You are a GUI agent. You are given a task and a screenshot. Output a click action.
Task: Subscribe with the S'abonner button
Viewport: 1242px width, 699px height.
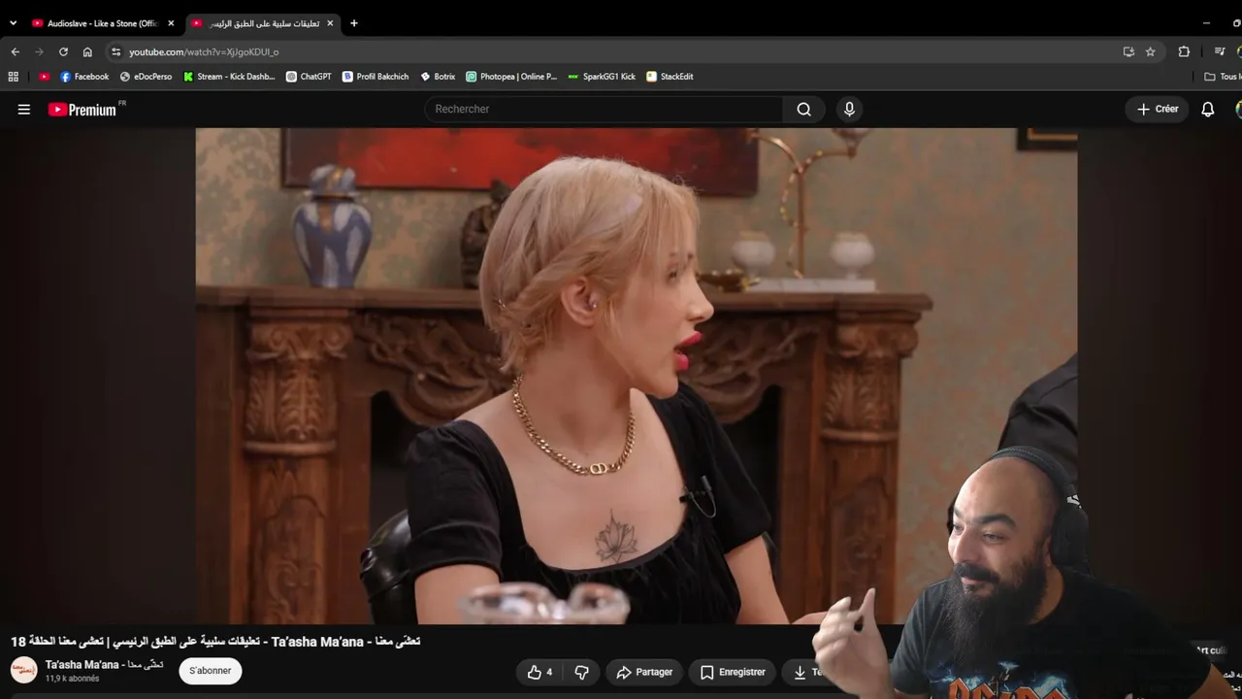click(x=211, y=671)
